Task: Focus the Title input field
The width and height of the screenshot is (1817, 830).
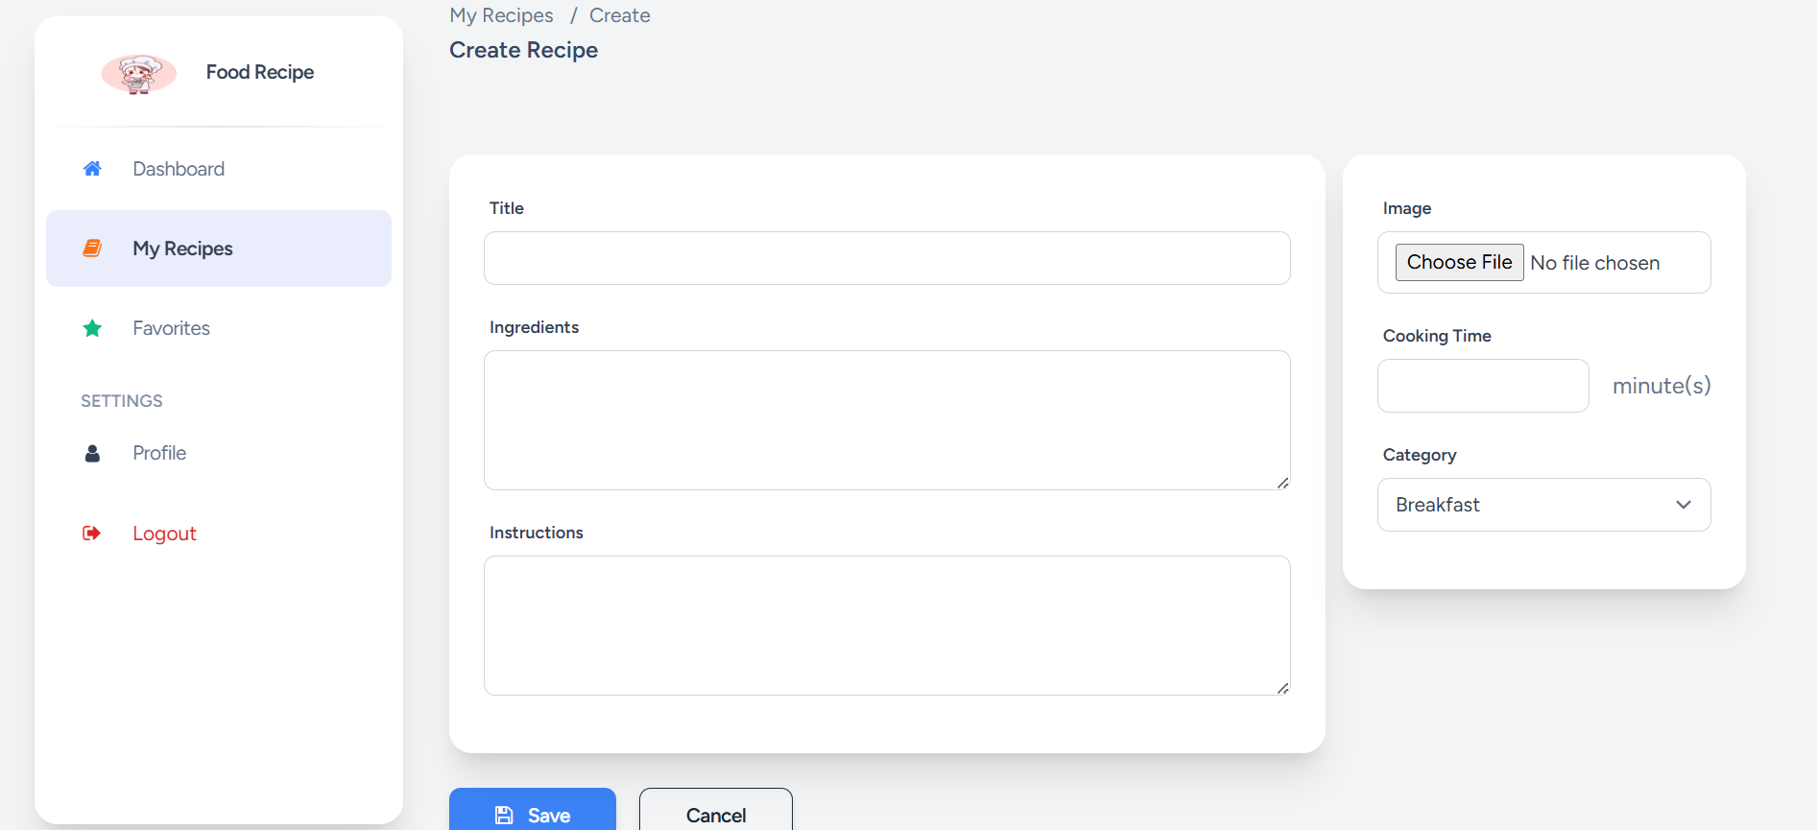Action: coord(887,258)
